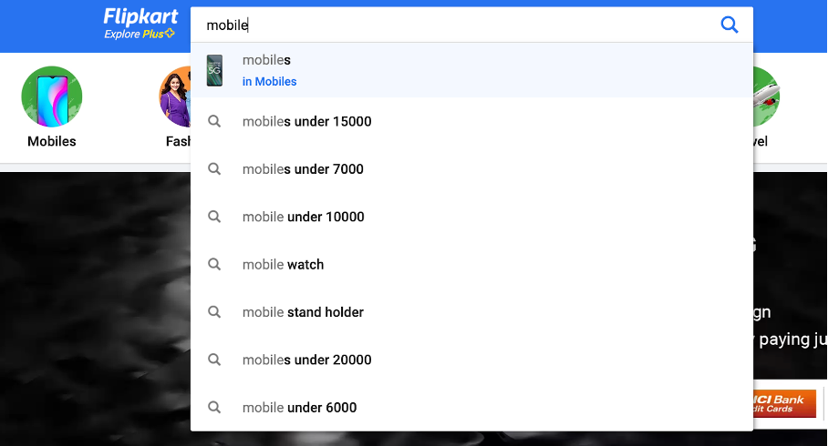Image resolution: width=828 pixels, height=446 pixels.
Task: Choose the 'mobiles under 15000' suggestion
Action: tap(306, 121)
